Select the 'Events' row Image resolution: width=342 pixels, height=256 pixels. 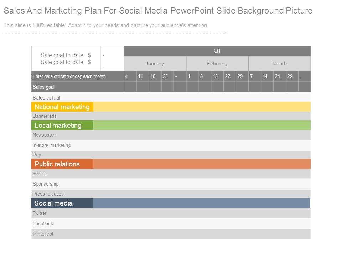(x=171, y=174)
